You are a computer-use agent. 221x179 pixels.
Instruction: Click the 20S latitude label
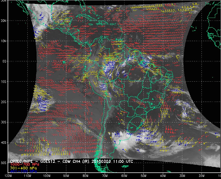[3, 102]
